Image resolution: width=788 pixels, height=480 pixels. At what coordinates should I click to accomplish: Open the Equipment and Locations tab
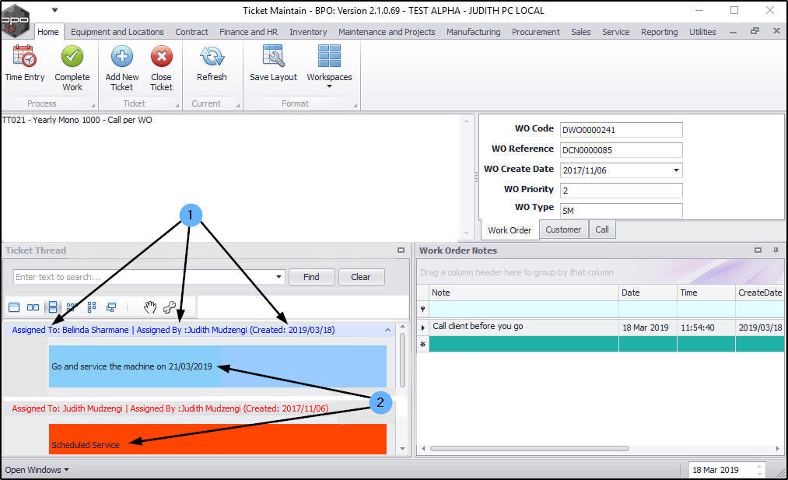(117, 32)
